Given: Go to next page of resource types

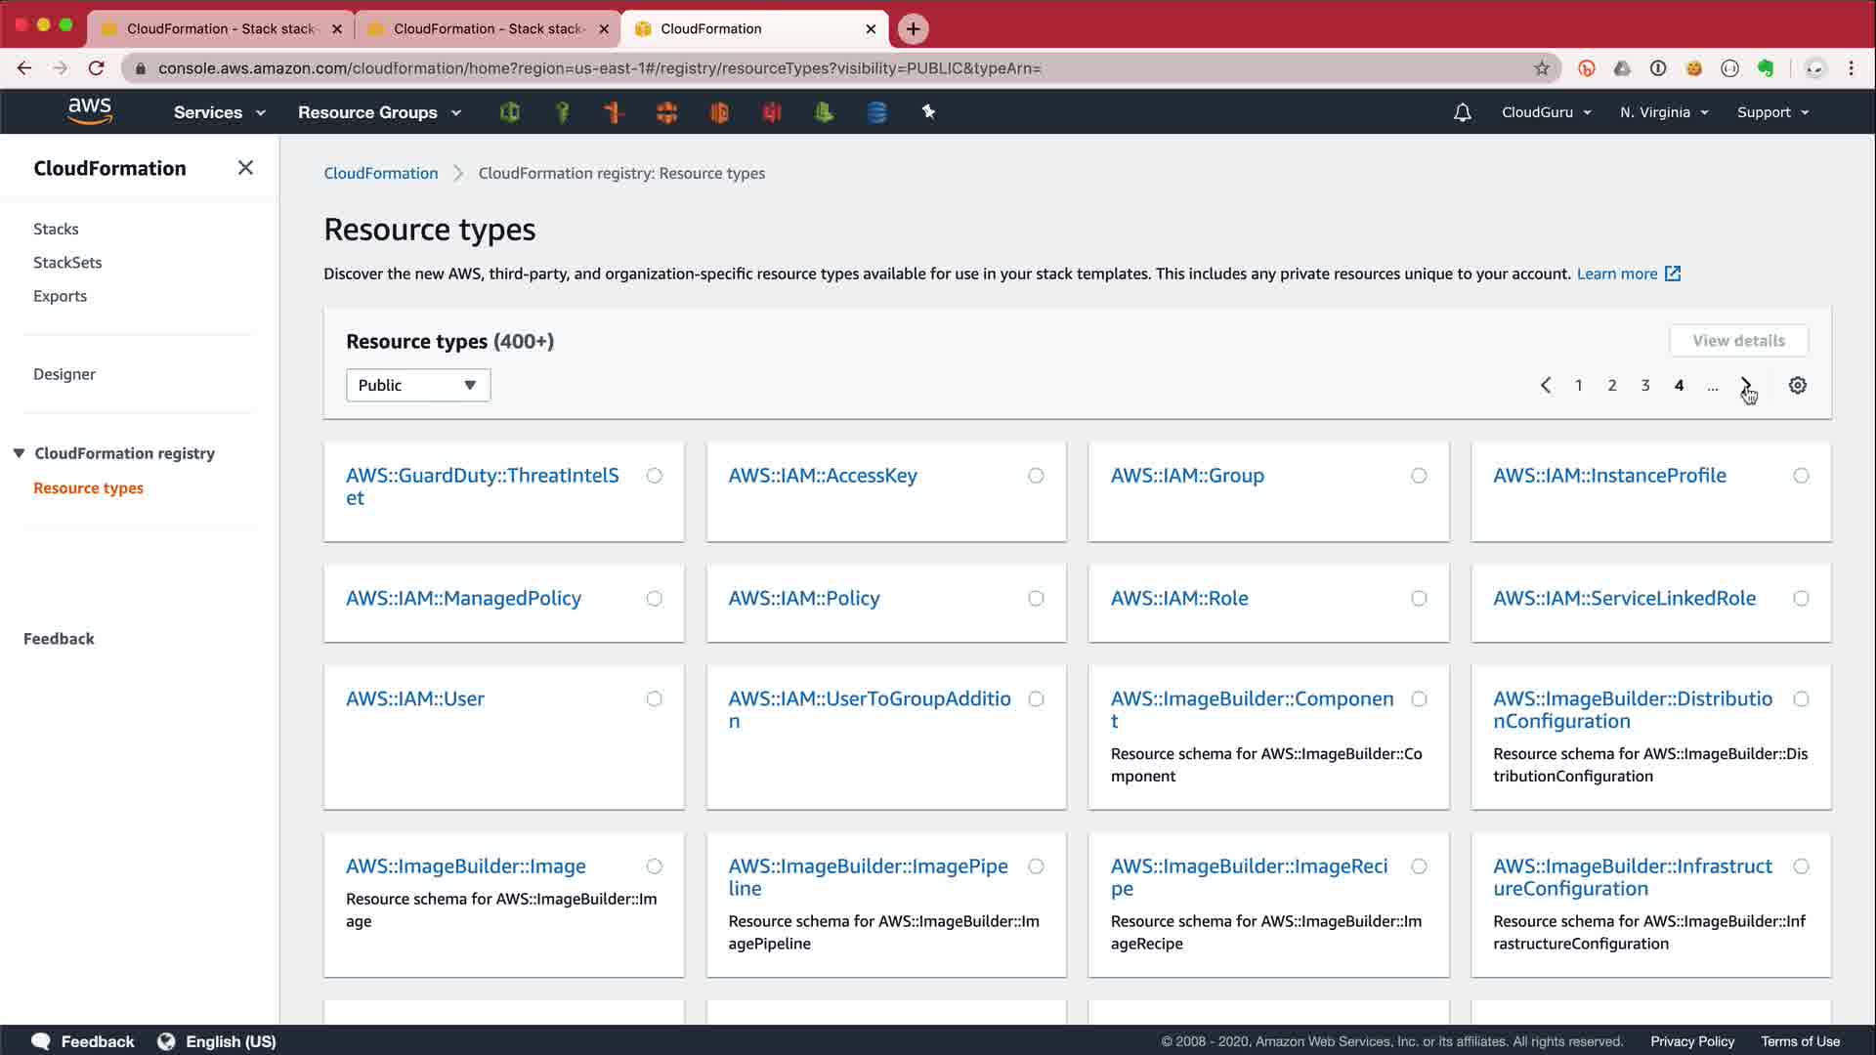Looking at the screenshot, I should point(1745,385).
